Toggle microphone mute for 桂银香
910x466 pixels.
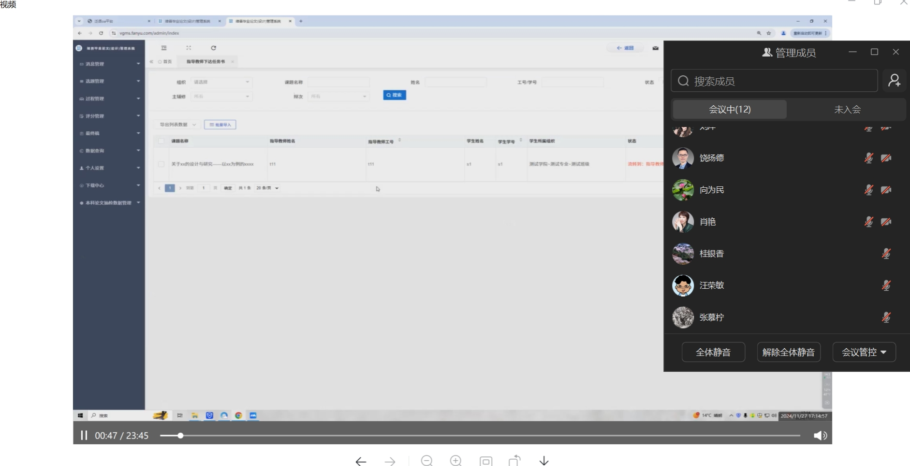[x=886, y=254]
